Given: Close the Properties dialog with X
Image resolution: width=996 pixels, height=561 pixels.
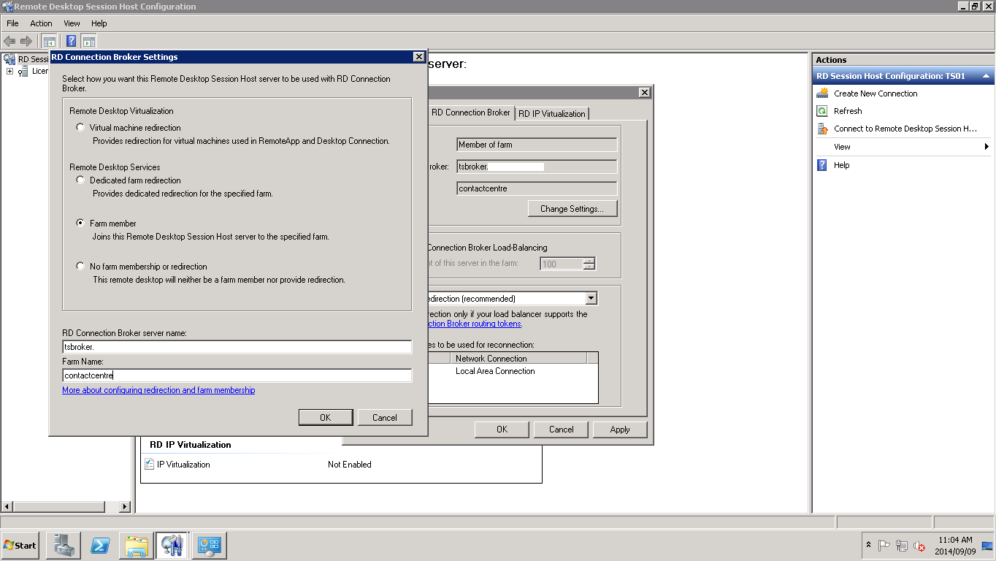Looking at the screenshot, I should pyautogui.click(x=644, y=93).
